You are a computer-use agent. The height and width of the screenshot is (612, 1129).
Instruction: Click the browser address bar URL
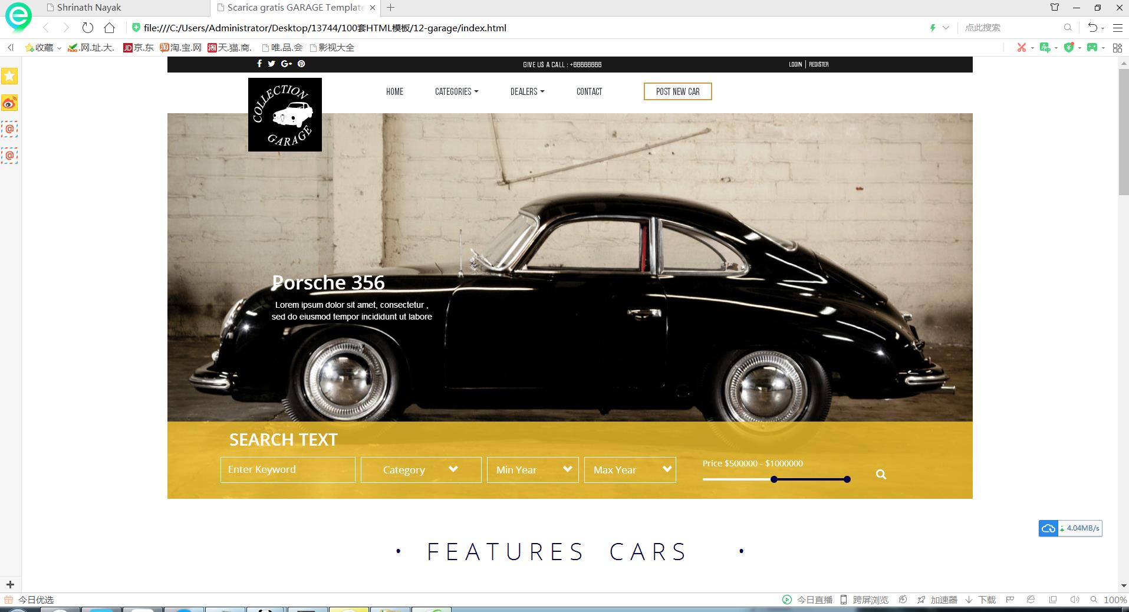[x=325, y=28]
